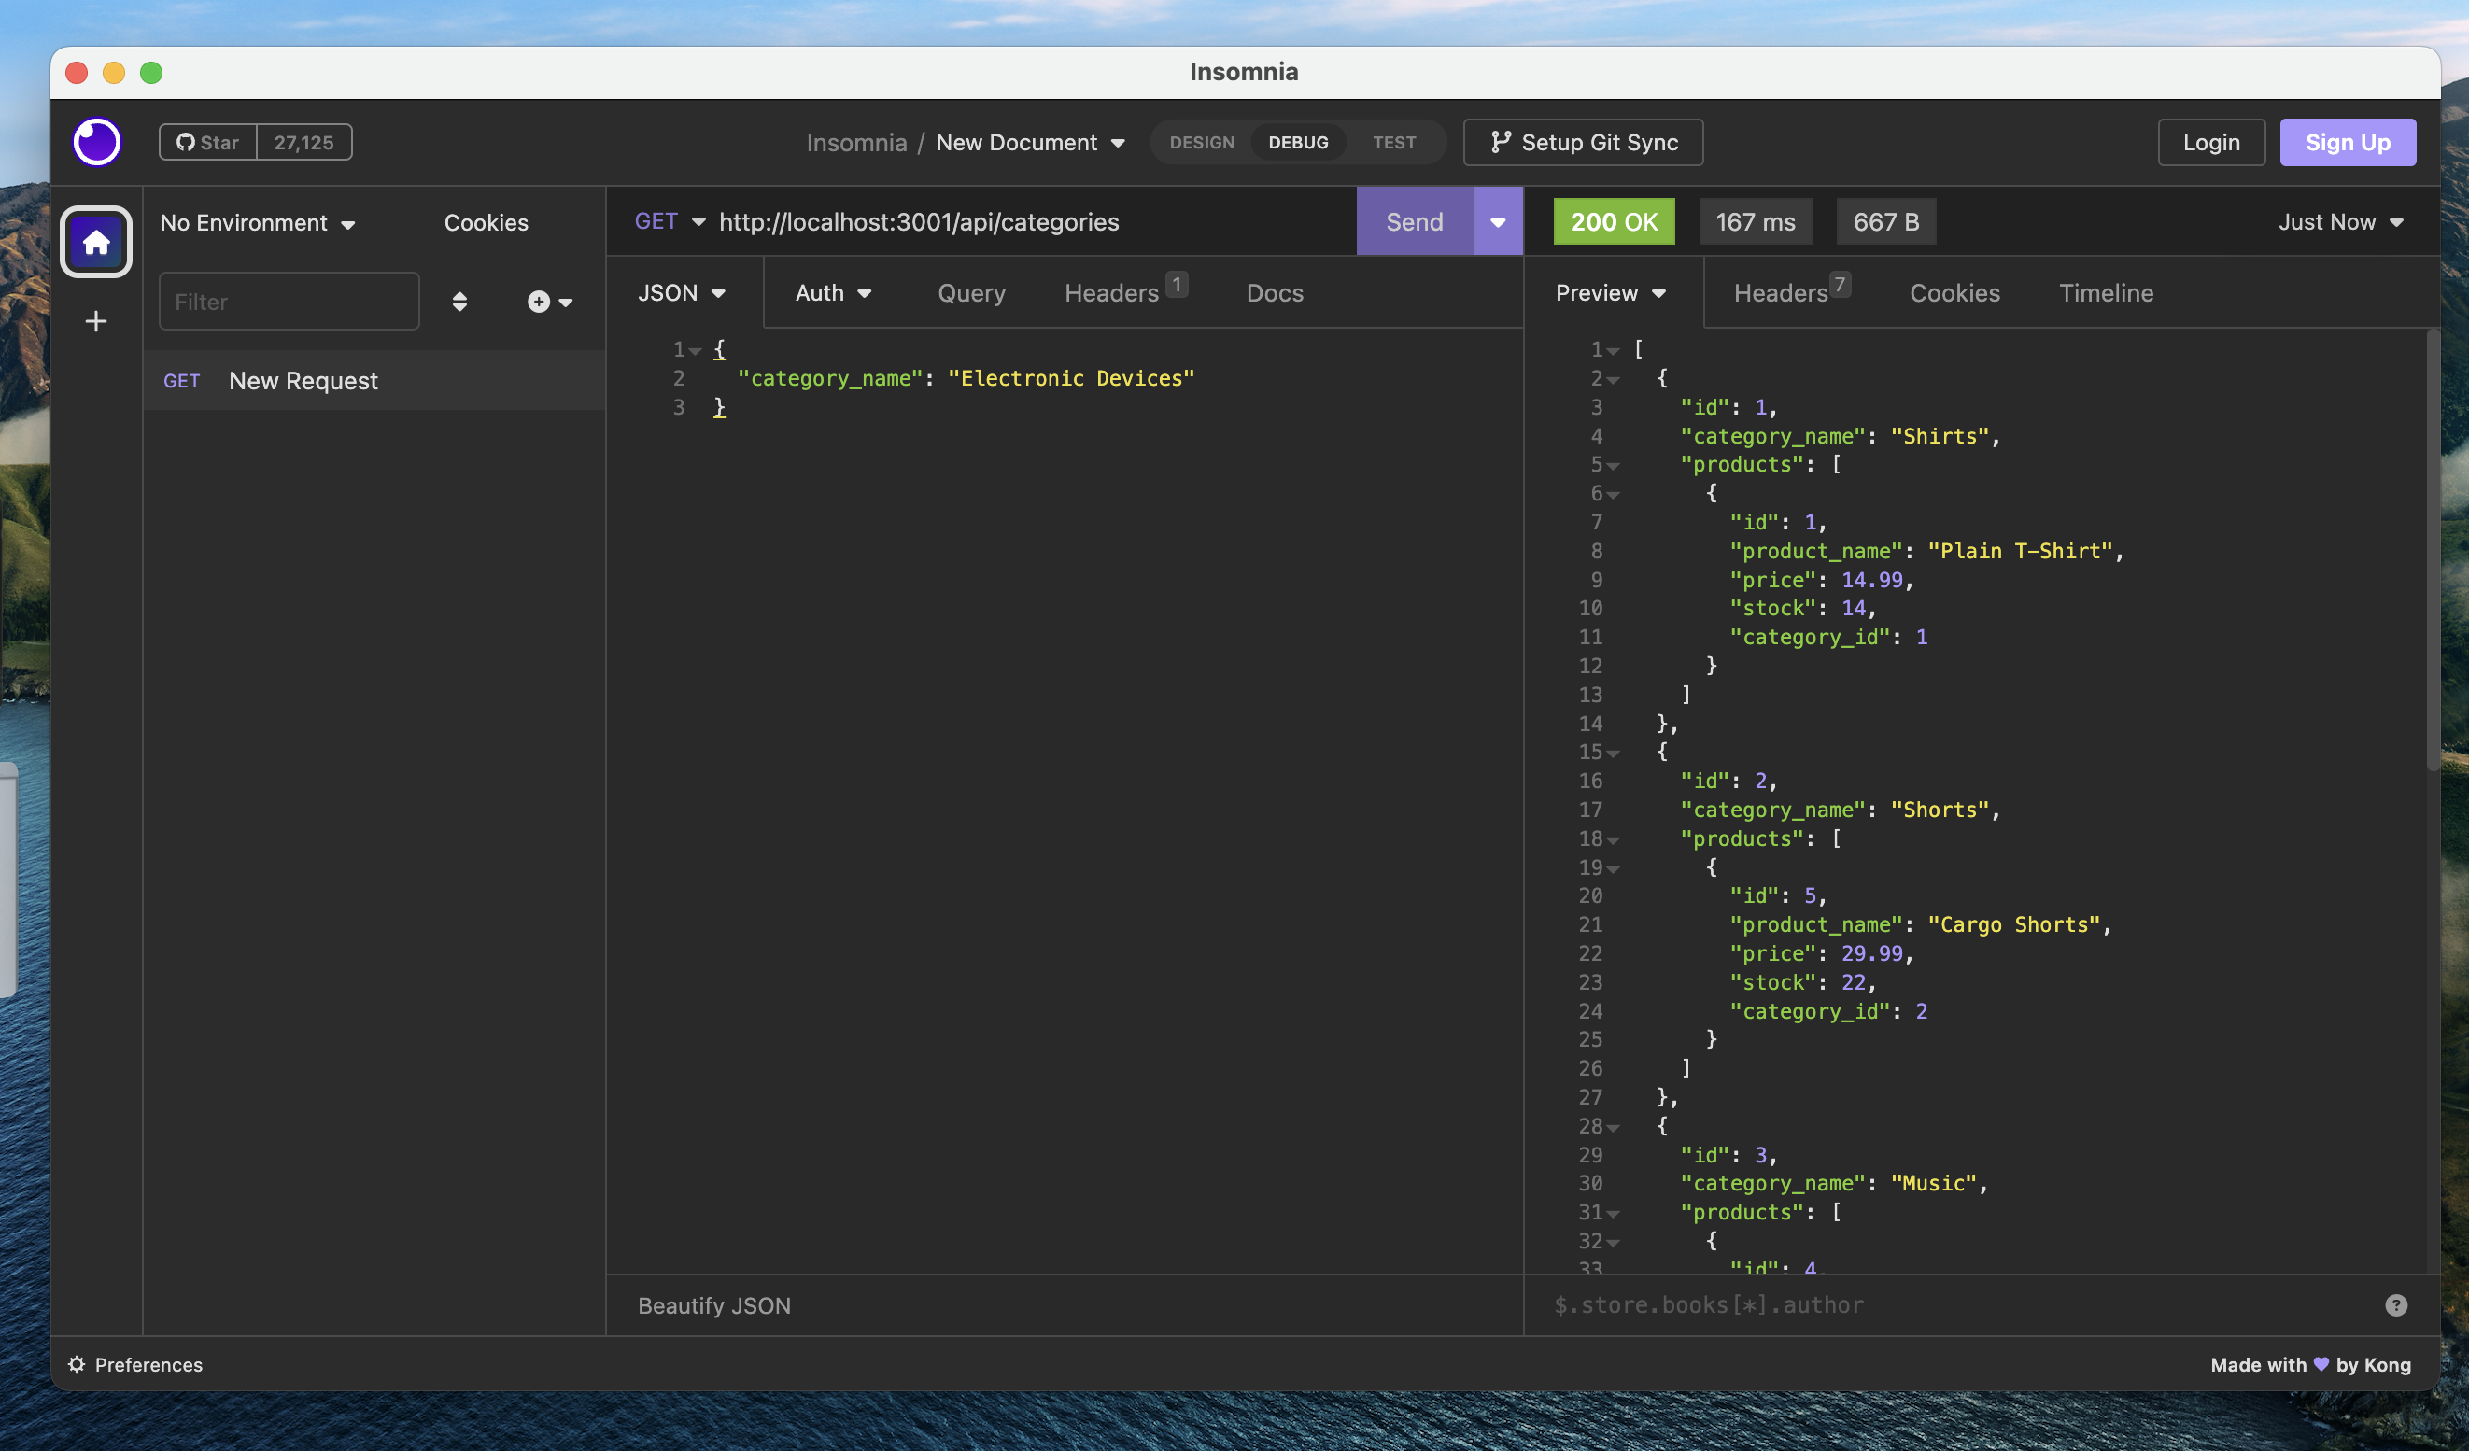
Task: Click Beautify JSON
Action: coord(714,1304)
